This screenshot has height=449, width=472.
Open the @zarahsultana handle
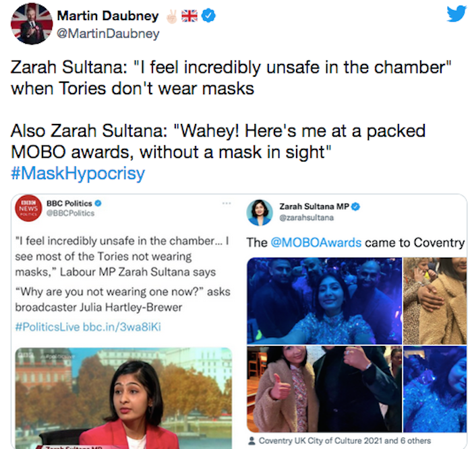(306, 217)
